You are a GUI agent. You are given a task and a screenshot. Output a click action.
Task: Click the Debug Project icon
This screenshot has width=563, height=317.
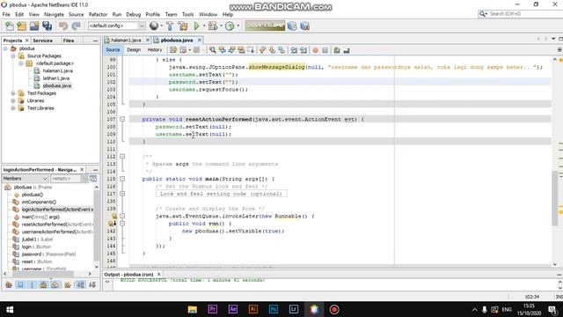pyautogui.click(x=213, y=26)
